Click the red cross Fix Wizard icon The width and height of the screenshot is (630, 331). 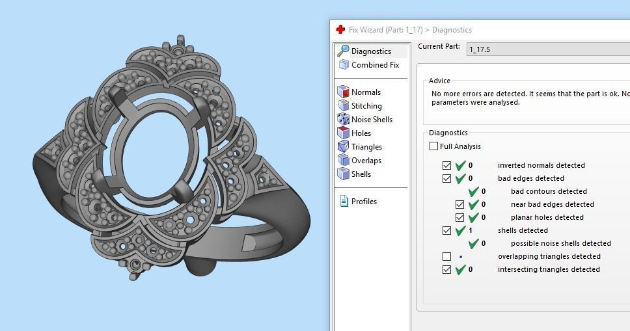point(340,29)
